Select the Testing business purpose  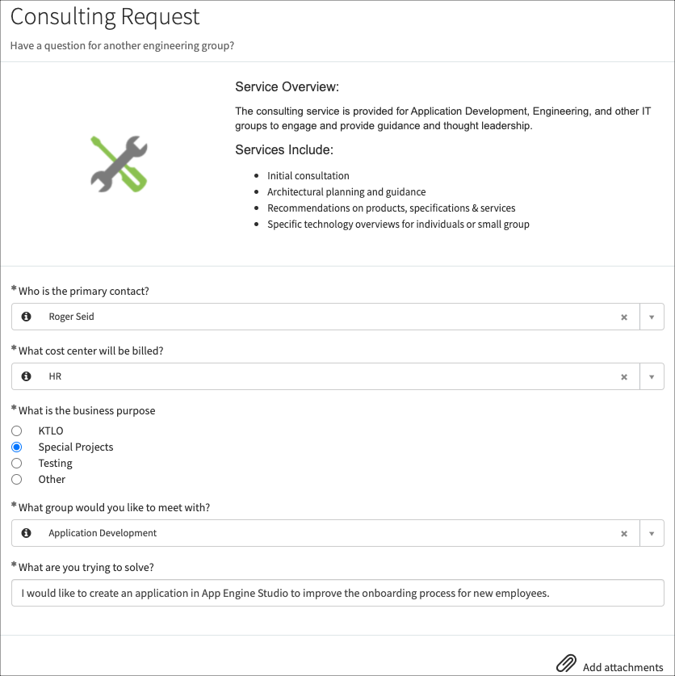(16, 463)
